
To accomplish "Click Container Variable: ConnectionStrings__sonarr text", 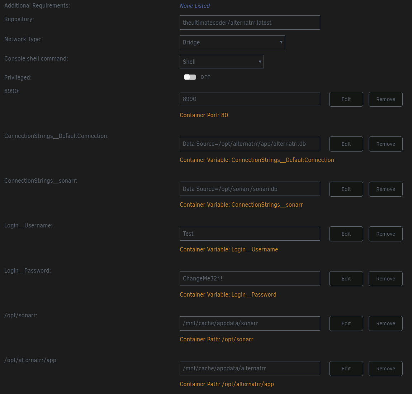I will [x=241, y=205].
